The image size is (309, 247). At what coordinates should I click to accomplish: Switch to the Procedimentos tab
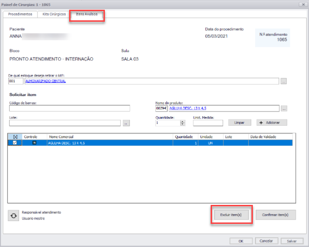point(20,14)
